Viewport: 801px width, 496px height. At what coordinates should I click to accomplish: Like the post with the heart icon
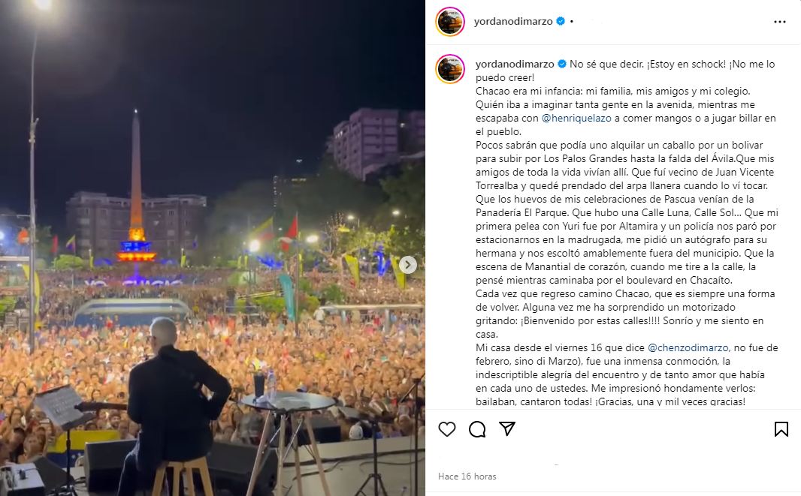pos(447,429)
